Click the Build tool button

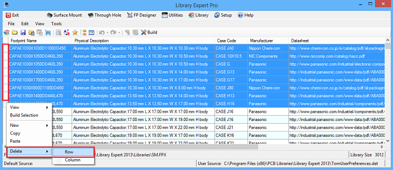149,32
